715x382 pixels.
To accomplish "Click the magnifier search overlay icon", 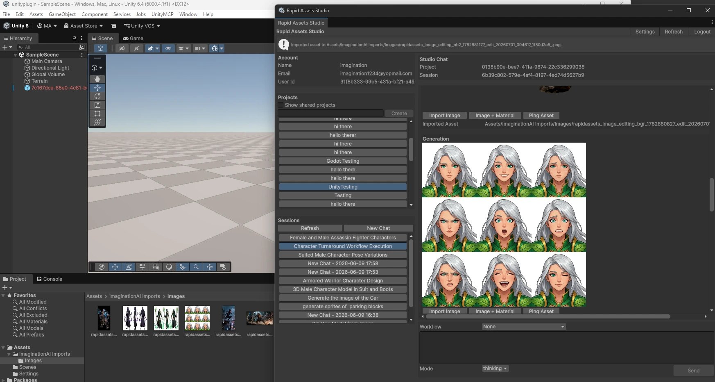I will pyautogui.click(x=196, y=267).
